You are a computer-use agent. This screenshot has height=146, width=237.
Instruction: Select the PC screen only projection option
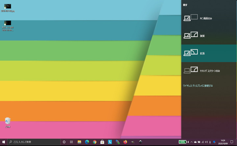[x=209, y=18]
